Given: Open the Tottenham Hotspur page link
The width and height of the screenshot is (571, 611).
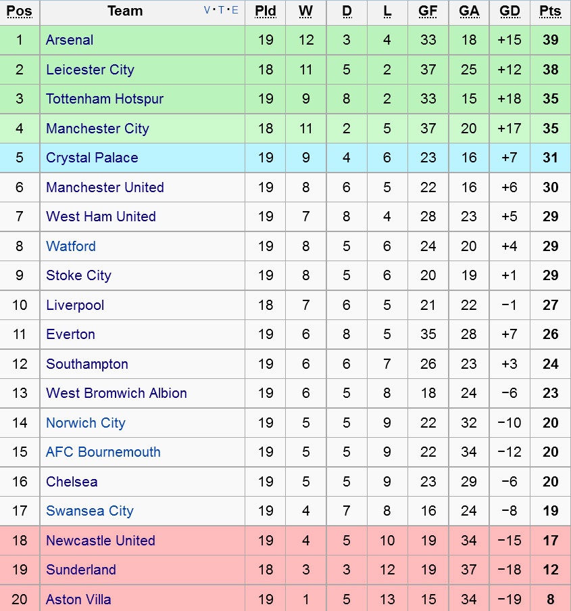Looking at the screenshot, I should (x=105, y=99).
